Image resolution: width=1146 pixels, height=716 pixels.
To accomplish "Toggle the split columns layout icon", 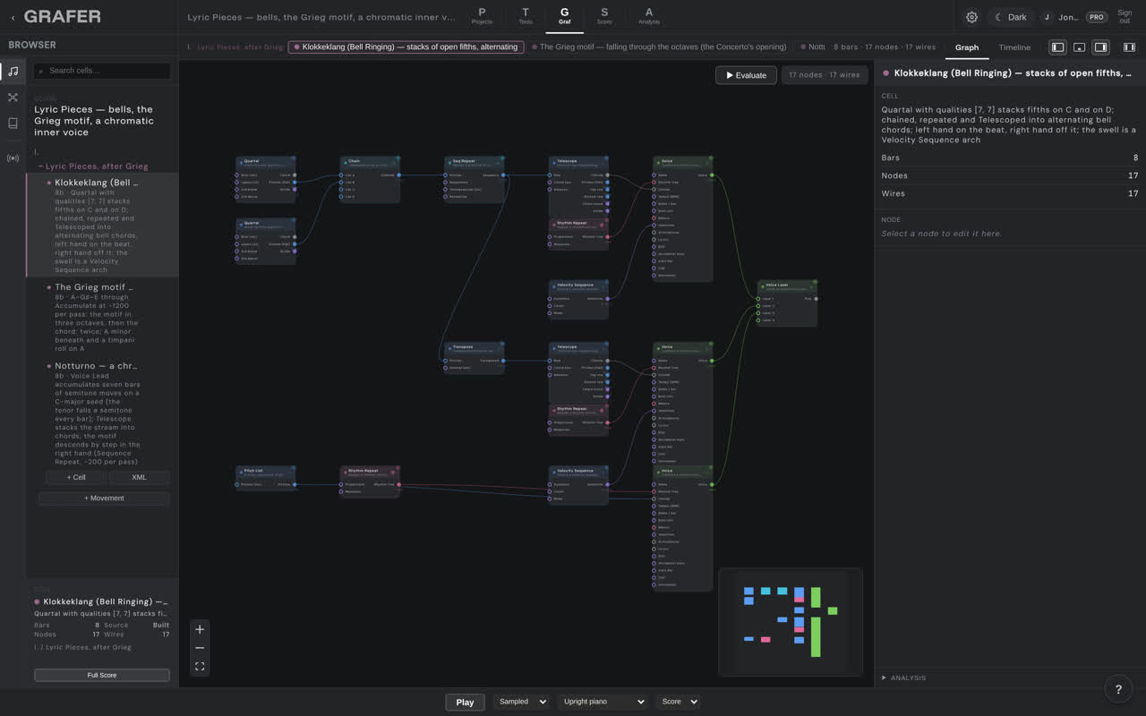I will pos(1129,47).
